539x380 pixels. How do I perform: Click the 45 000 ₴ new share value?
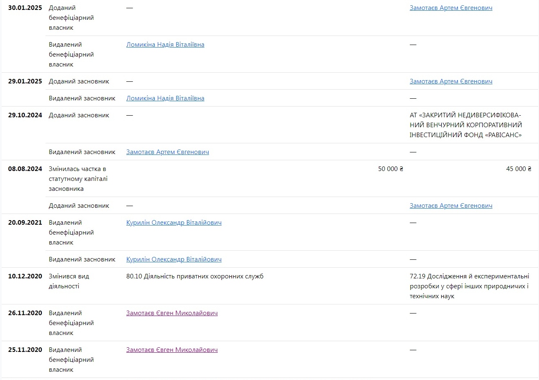pos(518,169)
